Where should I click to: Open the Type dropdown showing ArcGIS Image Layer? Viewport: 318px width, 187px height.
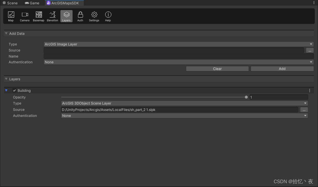[x=178, y=44]
